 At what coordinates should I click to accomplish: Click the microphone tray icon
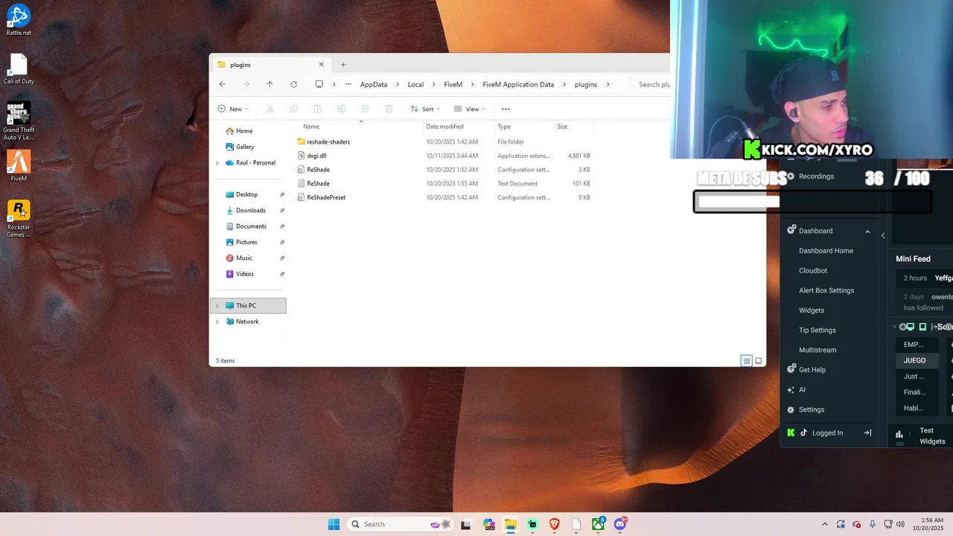pos(872,524)
